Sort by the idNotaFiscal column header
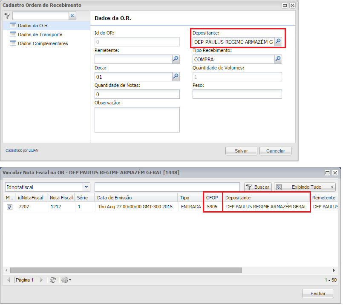 pos(31,198)
